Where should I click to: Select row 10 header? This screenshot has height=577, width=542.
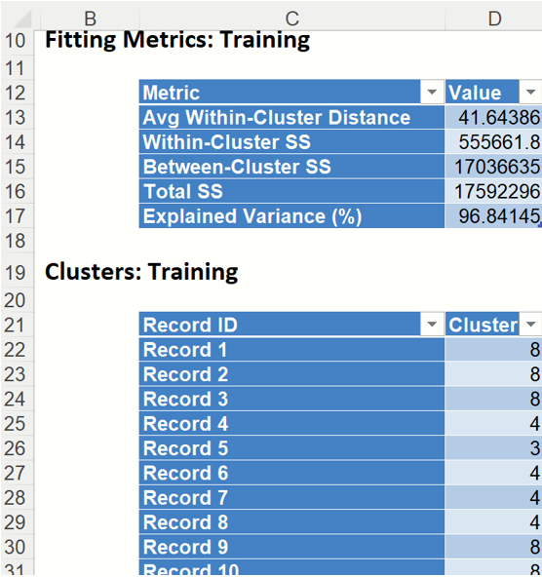17,41
